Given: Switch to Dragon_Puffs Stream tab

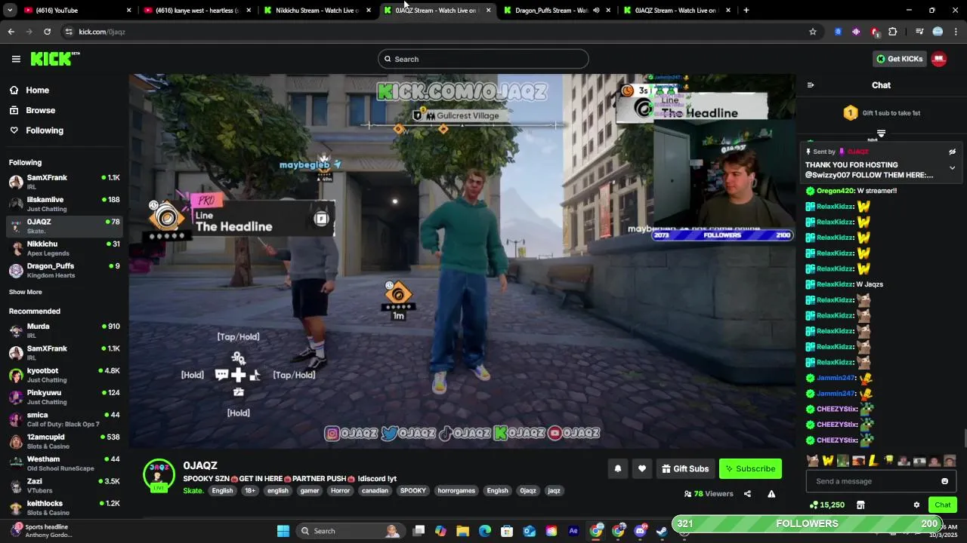Looking at the screenshot, I should tap(557, 11).
